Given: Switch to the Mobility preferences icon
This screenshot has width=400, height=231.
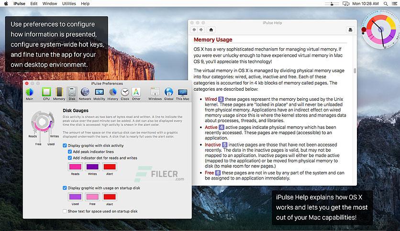Looking at the screenshot, I should pyautogui.click(x=99, y=94).
